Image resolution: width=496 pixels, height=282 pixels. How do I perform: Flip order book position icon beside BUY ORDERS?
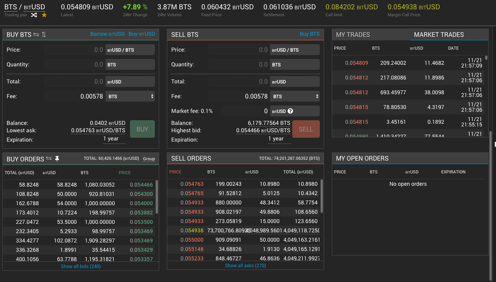click(x=49, y=158)
